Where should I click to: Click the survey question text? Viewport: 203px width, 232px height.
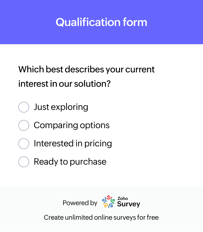86,77
